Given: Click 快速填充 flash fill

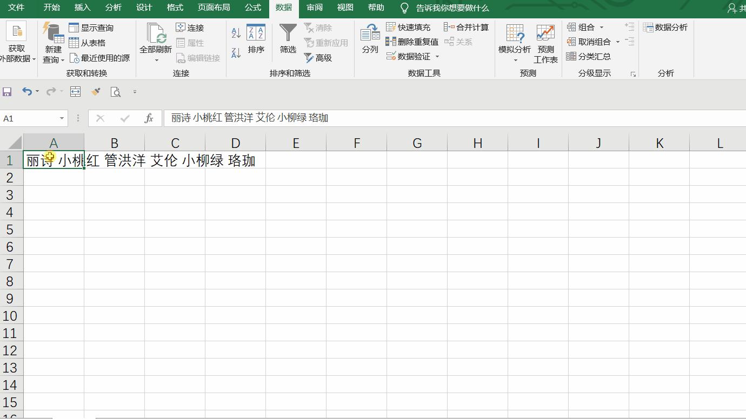Looking at the screenshot, I should click(408, 27).
